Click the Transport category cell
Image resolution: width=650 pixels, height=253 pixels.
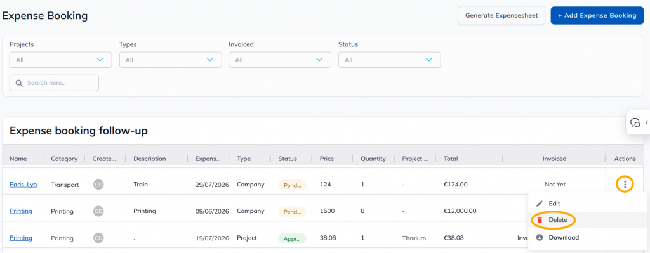point(65,185)
